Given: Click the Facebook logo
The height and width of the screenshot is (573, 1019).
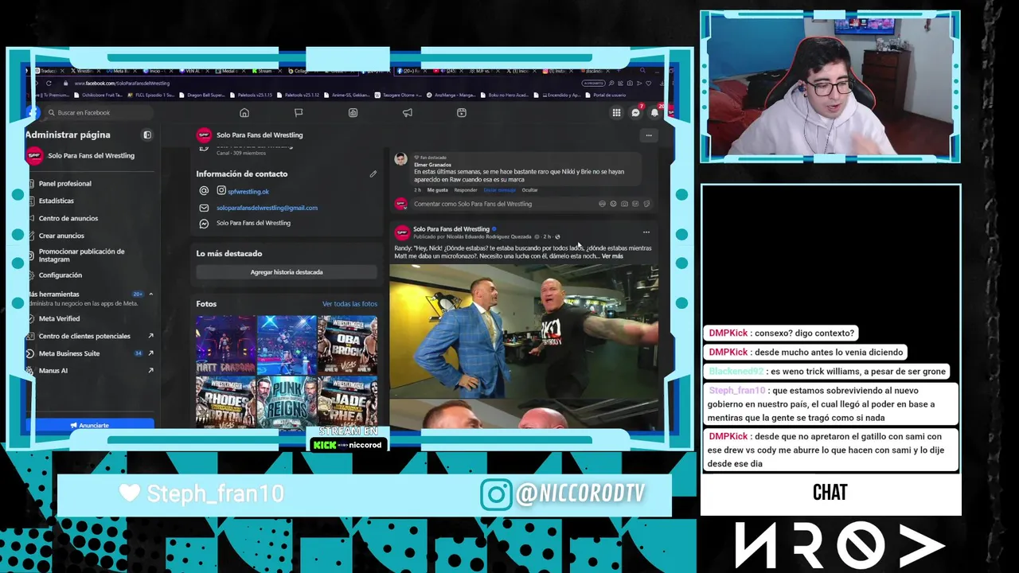Looking at the screenshot, I should coord(32,113).
